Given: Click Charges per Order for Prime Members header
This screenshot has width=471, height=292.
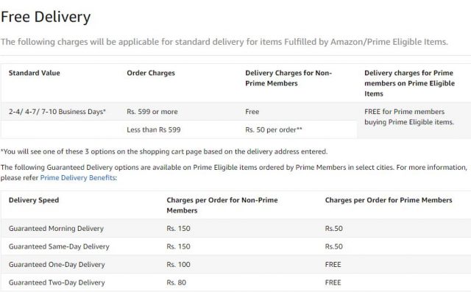Looking at the screenshot, I should tap(389, 200).
